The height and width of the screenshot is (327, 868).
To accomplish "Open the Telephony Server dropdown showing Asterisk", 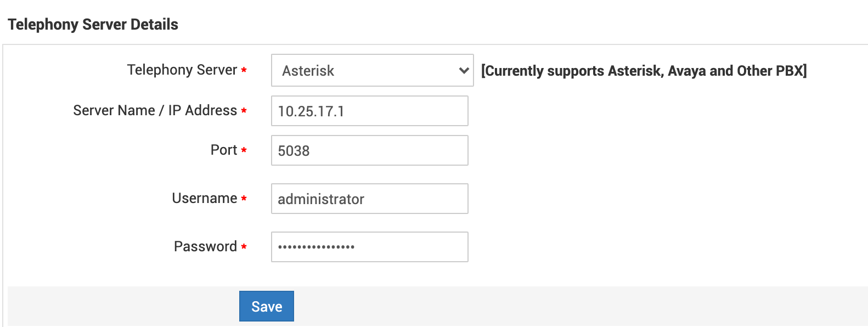I will [362, 70].
